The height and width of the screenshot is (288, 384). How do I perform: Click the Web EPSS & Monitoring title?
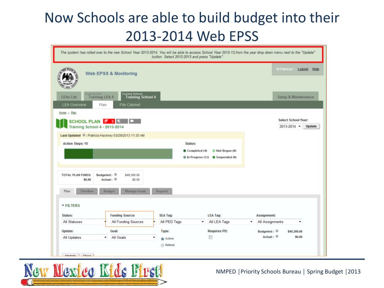tap(111, 73)
